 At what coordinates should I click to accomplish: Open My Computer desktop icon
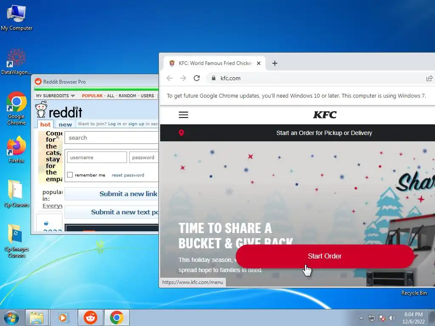(x=17, y=18)
